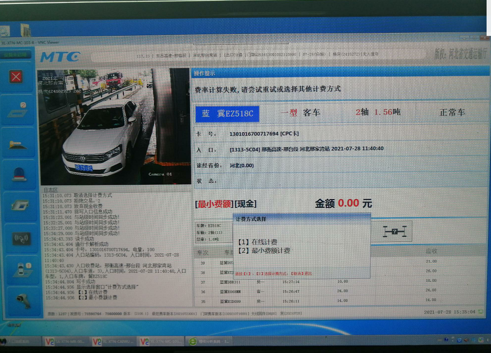Open the loop detector icon with badge 2

click(17, 110)
